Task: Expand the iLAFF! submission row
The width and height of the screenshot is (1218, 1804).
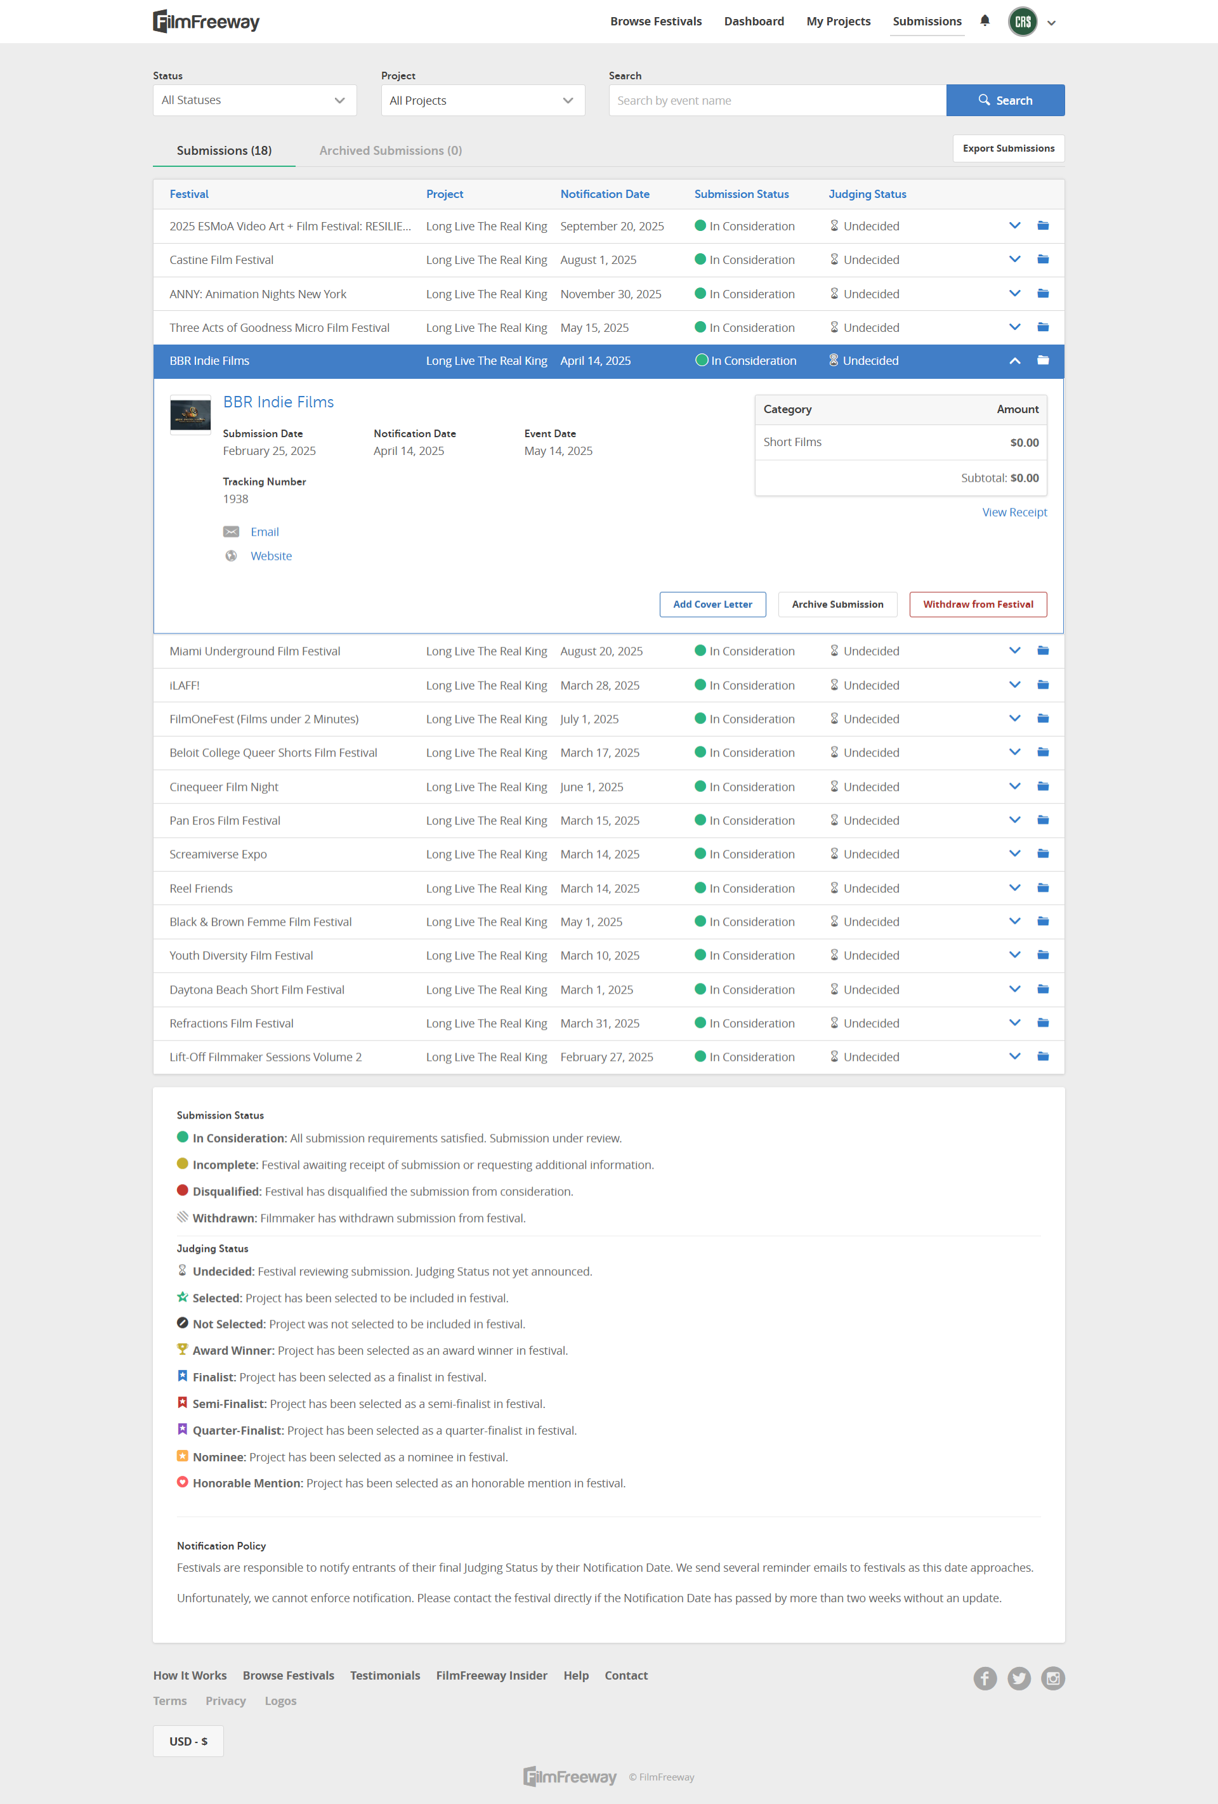Action: tap(1014, 685)
